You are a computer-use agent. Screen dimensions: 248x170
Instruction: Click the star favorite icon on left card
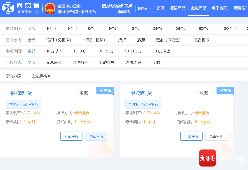click(x=78, y=93)
